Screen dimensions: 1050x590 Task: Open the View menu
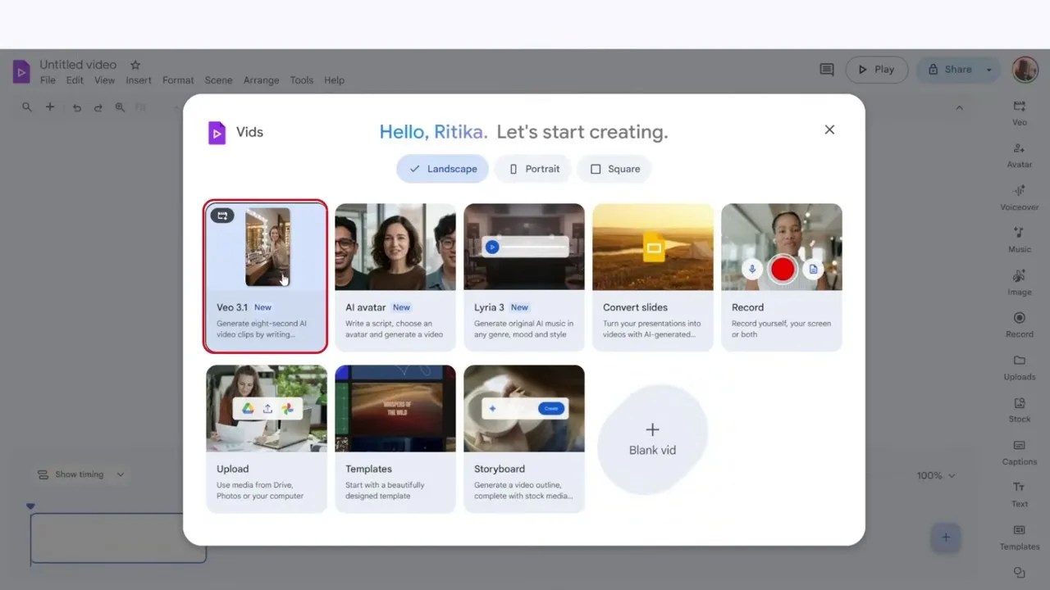(x=104, y=80)
